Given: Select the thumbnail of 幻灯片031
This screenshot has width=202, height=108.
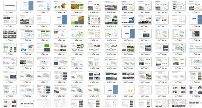Looking at the screenshot, I should 111,34.
